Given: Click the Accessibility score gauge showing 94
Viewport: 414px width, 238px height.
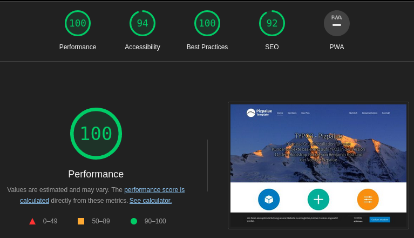Looking at the screenshot, I should click(x=142, y=23).
